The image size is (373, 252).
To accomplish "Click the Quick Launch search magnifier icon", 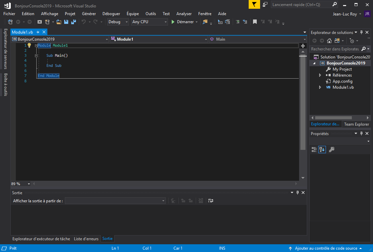I will tap(334, 4).
